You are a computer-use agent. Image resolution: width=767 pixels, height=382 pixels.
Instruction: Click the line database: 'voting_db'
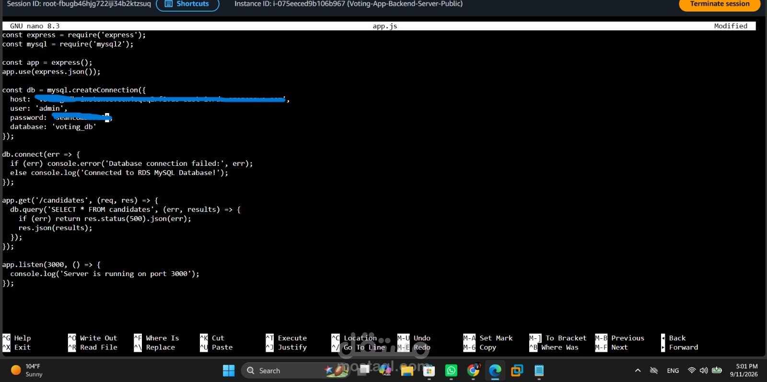(53, 127)
